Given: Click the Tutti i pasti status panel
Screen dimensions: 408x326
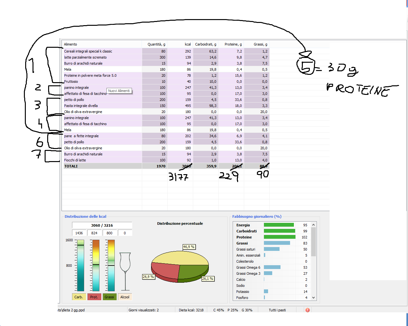Looking at the screenshot, I should click(x=277, y=310).
